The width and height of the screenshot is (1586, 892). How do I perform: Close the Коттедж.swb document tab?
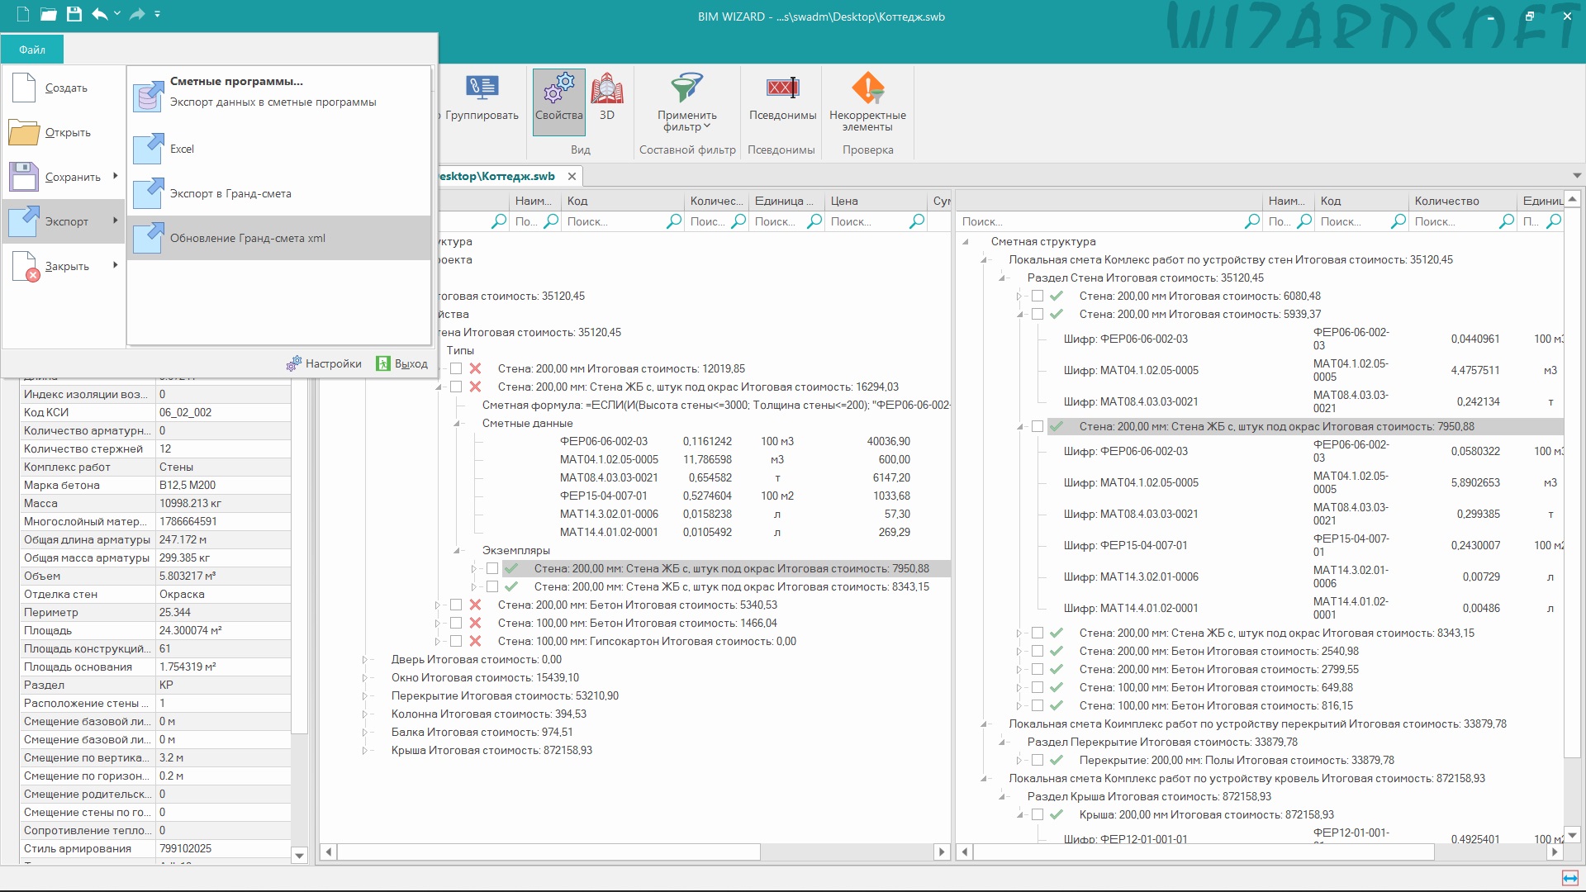[572, 176]
